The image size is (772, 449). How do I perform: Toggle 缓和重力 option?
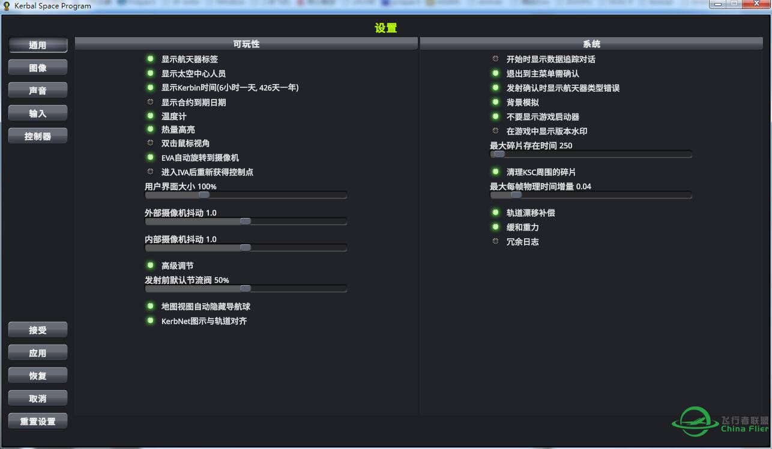[495, 227]
